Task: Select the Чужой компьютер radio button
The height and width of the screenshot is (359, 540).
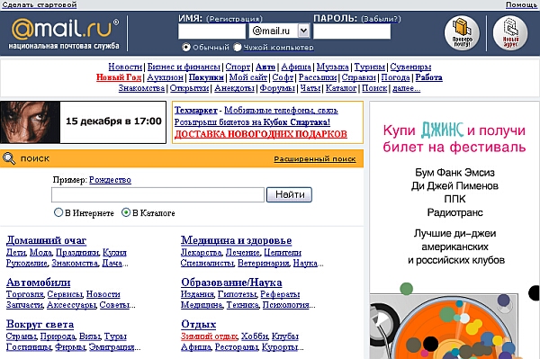Action: 238,47
